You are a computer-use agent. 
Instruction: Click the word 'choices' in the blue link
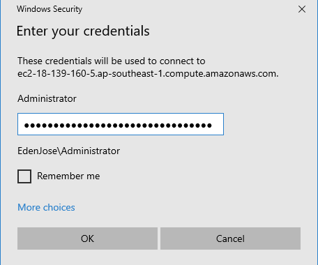coord(59,207)
